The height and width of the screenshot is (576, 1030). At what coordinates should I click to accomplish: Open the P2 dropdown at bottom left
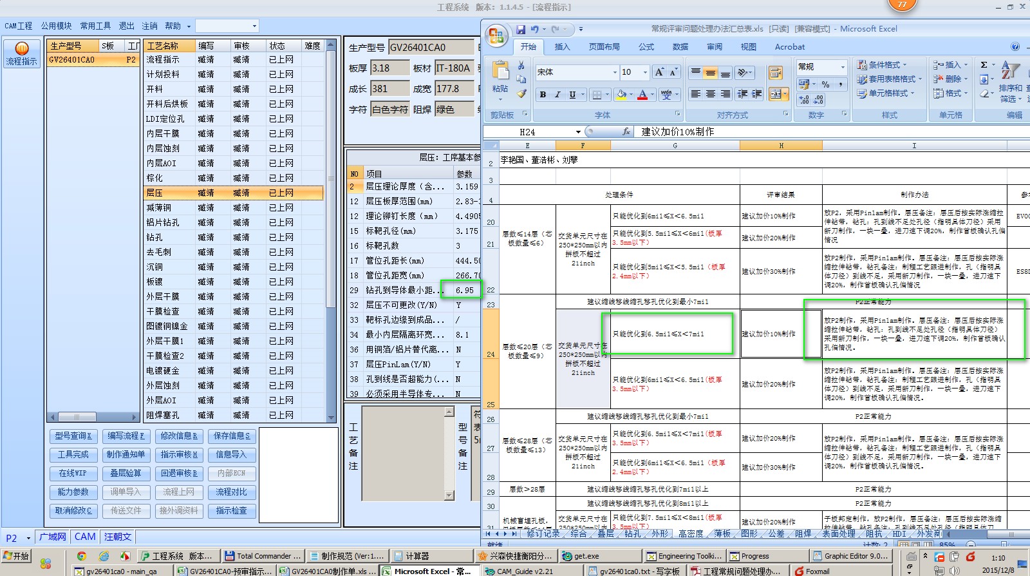click(28, 538)
